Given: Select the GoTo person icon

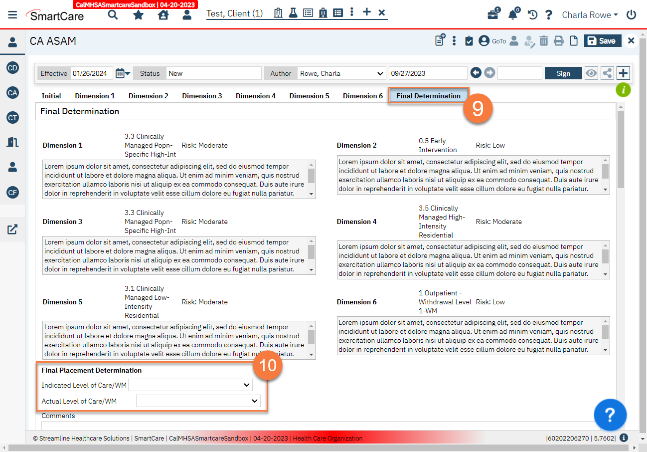Looking at the screenshot, I should (x=484, y=41).
